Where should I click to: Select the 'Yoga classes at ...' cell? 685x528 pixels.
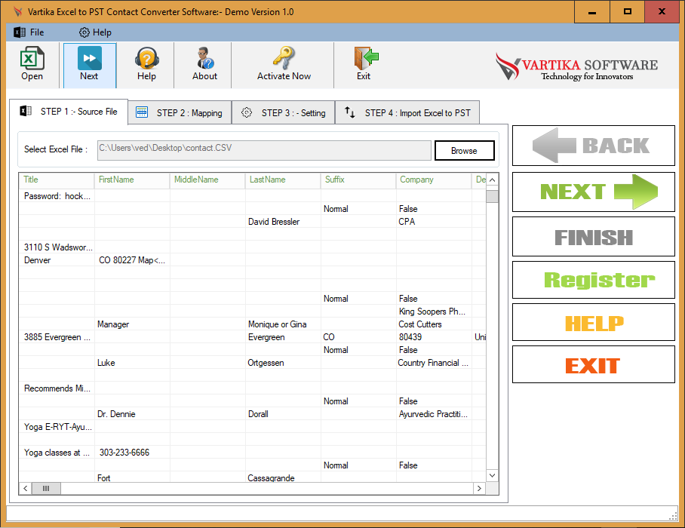pos(57,453)
